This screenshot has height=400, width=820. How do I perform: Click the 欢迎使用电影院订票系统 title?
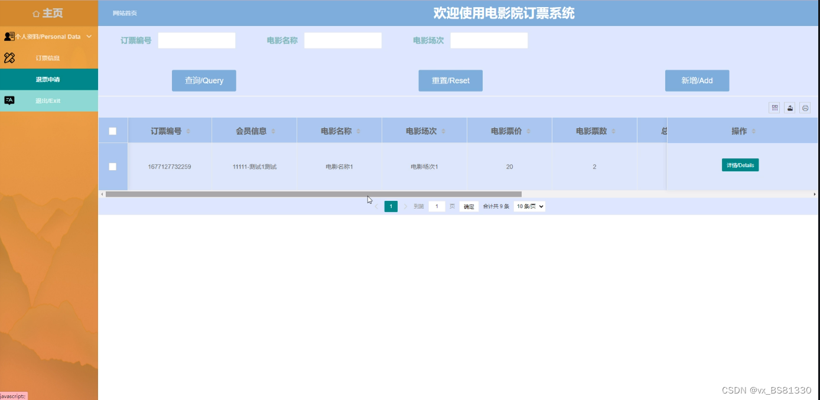click(x=504, y=13)
